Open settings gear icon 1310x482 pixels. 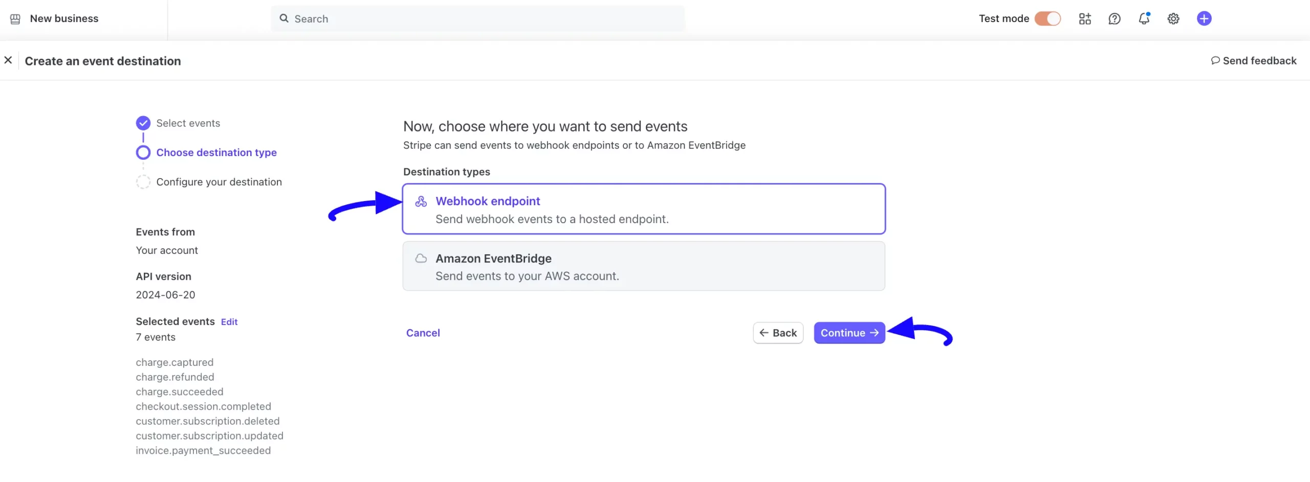(1173, 19)
